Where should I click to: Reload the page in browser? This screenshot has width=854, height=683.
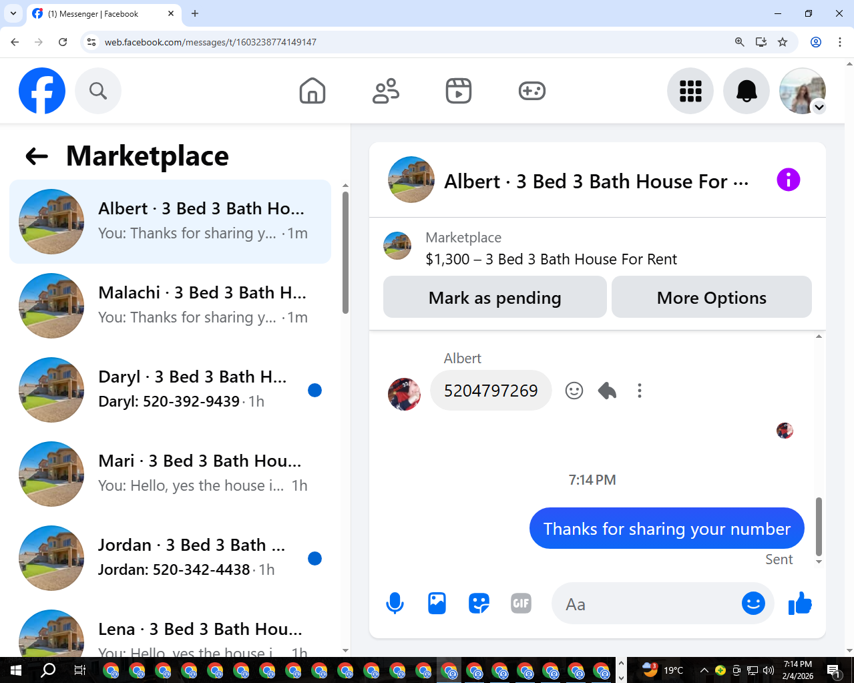pyautogui.click(x=63, y=42)
